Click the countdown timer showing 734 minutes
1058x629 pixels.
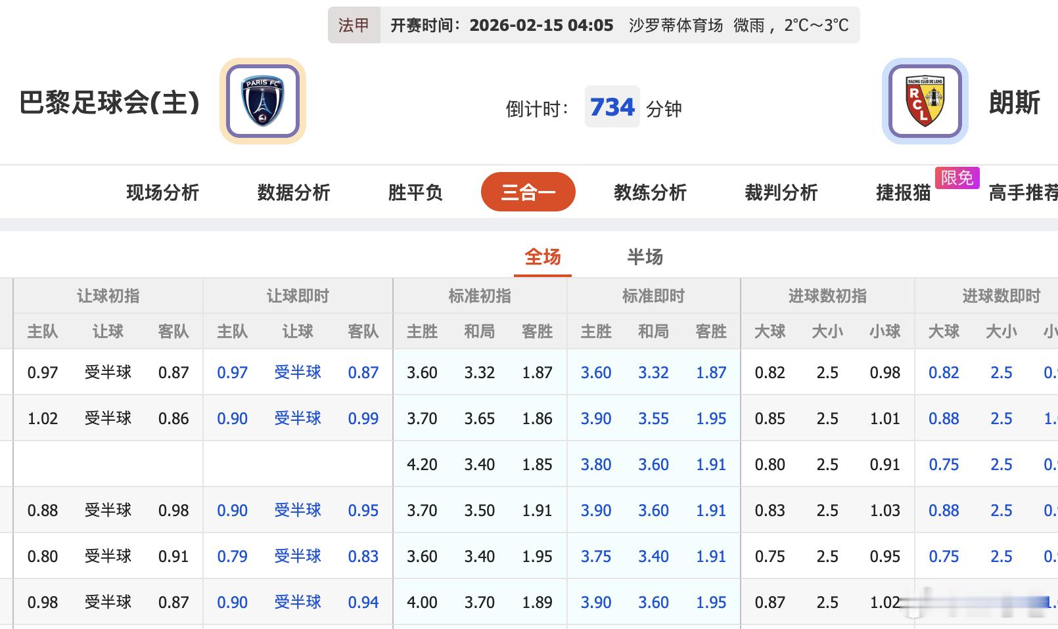612,107
